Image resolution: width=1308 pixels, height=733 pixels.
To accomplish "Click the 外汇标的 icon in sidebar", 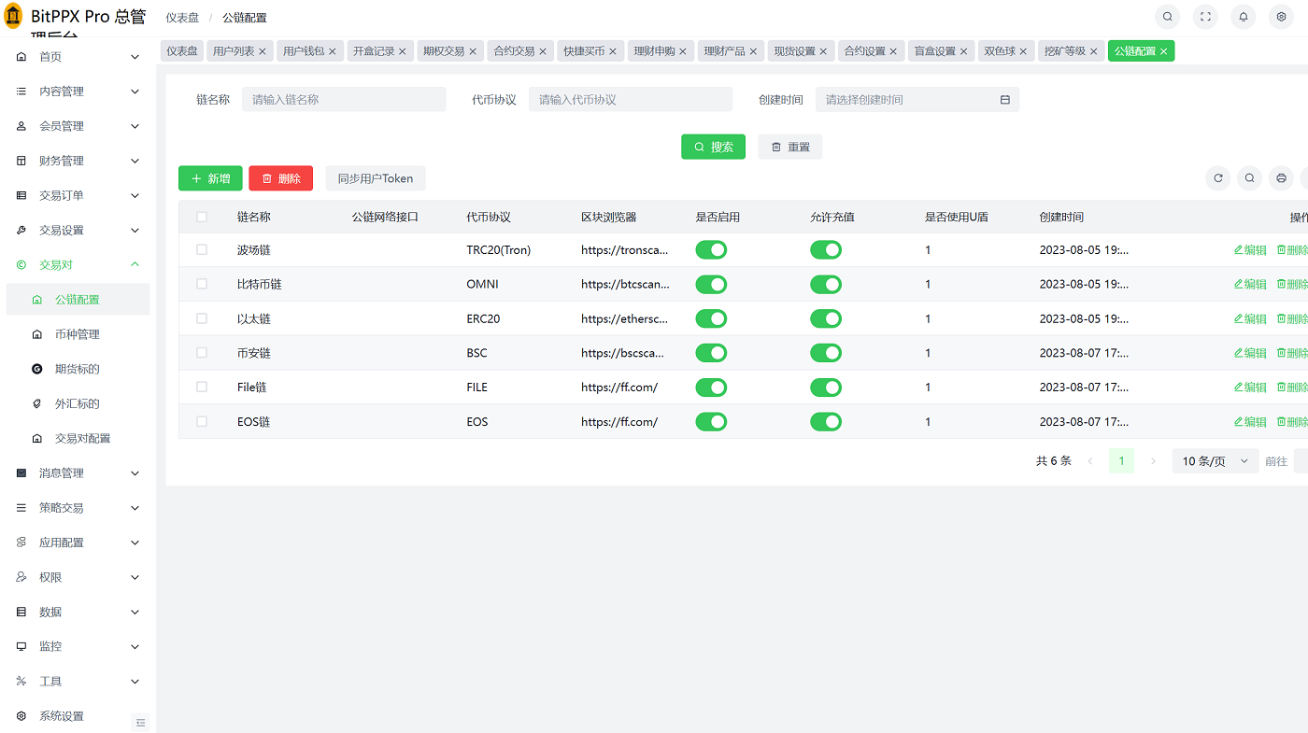I will point(37,403).
